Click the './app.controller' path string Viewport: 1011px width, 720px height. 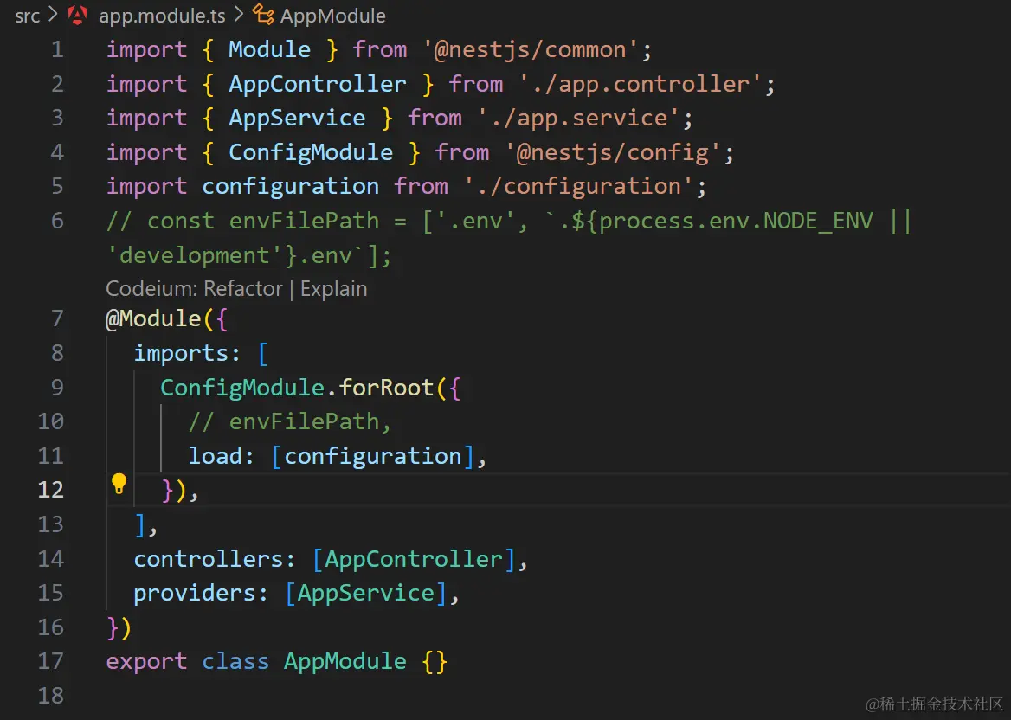click(640, 85)
